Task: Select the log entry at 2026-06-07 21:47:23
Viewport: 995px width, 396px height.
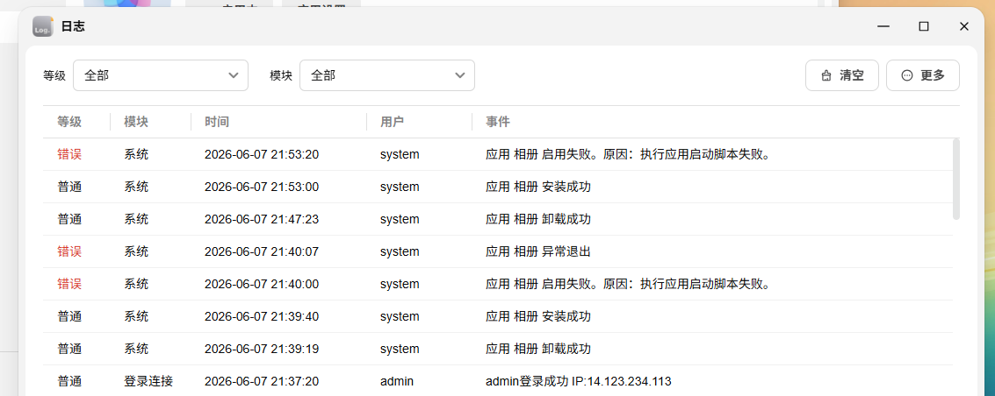Action: pos(498,220)
